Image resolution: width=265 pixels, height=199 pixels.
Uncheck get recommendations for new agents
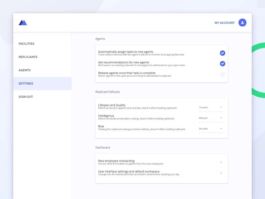pos(223,64)
